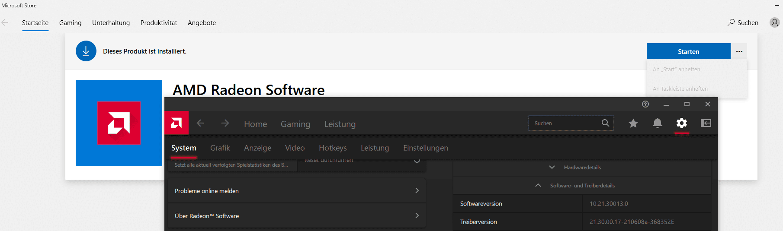Screen dimensions: 783x231
Task: Click the chevron beside Probleme online melden
Action: (417, 190)
